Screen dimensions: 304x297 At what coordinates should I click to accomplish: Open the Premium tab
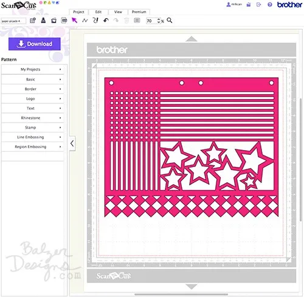pos(139,12)
